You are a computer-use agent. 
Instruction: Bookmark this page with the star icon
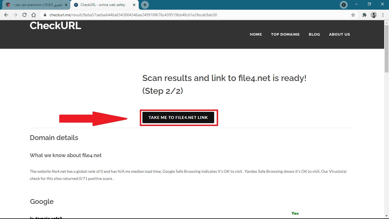[353, 15]
